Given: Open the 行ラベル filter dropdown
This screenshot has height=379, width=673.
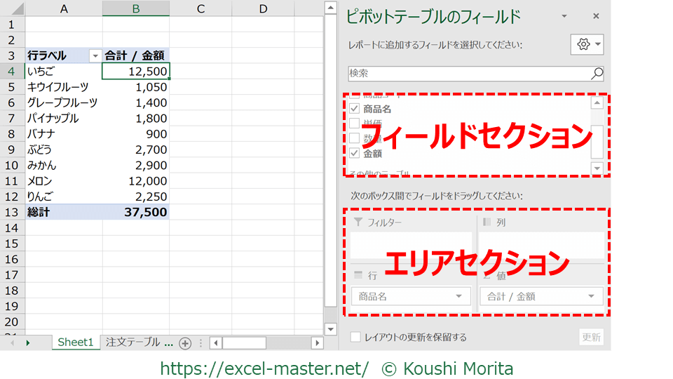Looking at the screenshot, I should click(95, 55).
